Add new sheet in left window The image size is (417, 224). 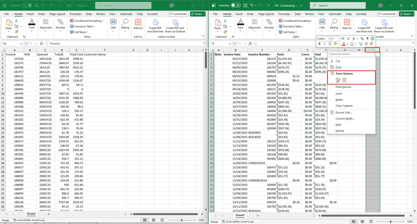click(x=49, y=214)
